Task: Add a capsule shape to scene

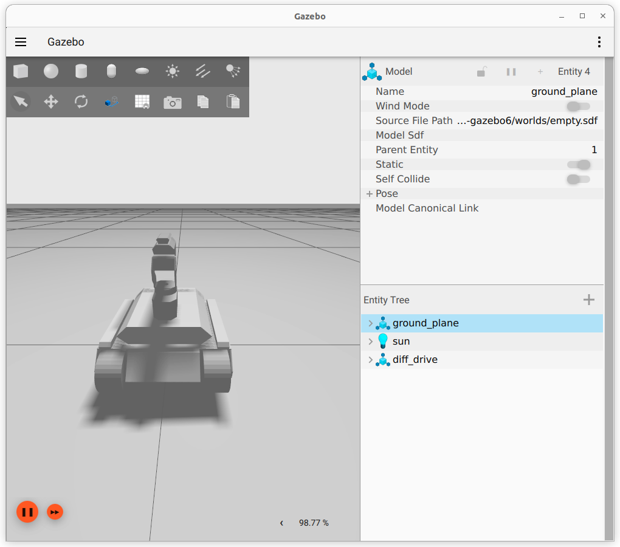Action: tap(111, 72)
